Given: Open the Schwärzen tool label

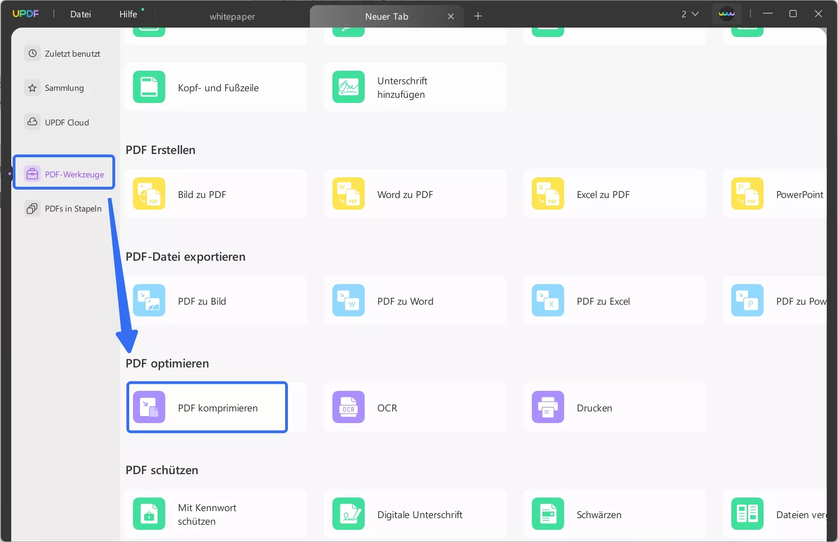Looking at the screenshot, I should [x=599, y=514].
